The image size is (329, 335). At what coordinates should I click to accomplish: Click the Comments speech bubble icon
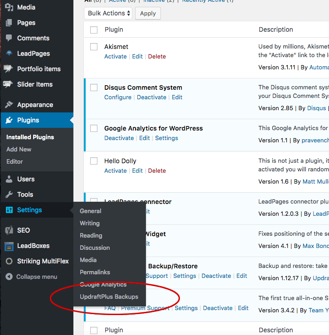point(9,38)
